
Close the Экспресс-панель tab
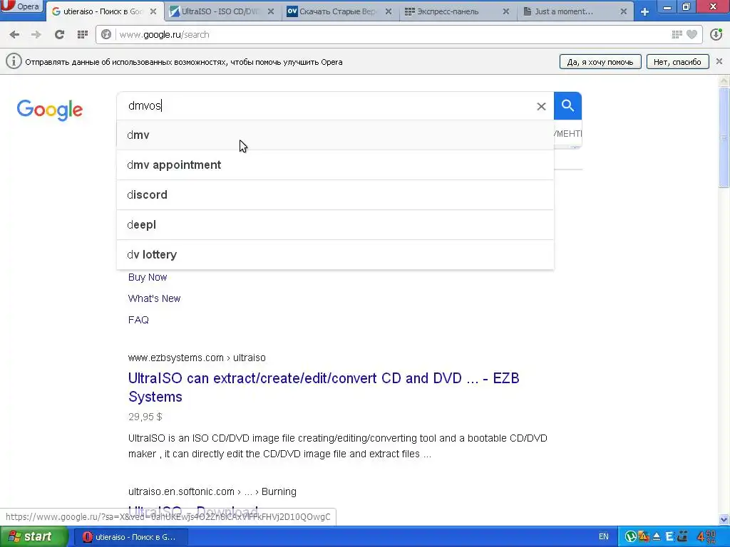[x=506, y=11]
